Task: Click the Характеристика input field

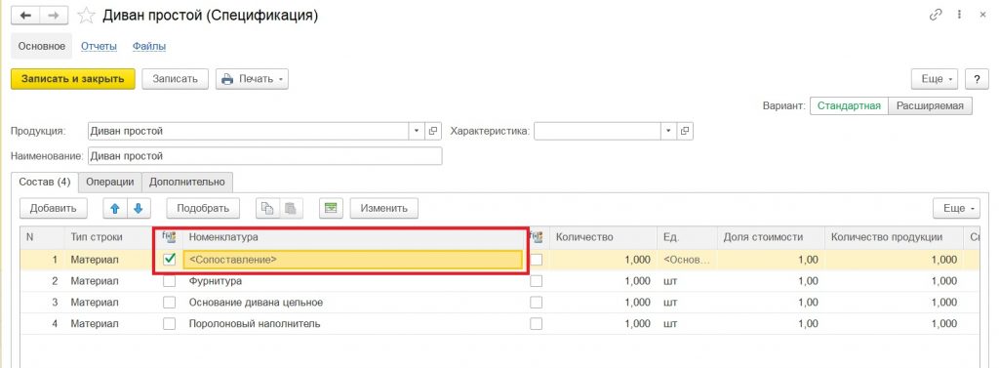Action: click(598, 131)
